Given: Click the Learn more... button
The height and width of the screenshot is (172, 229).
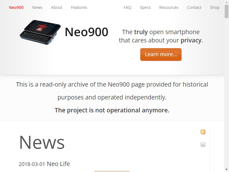Looking at the screenshot, I should pyautogui.click(x=161, y=54).
